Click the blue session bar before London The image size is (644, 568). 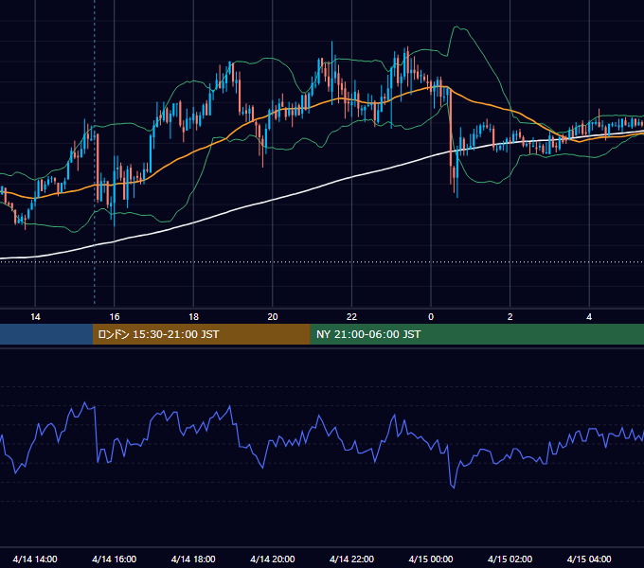point(46,334)
